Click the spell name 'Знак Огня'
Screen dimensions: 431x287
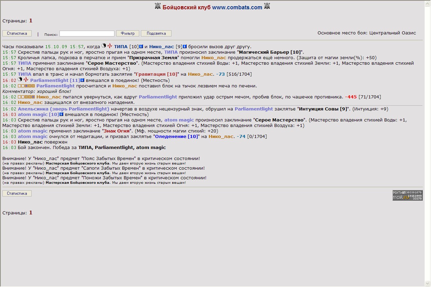pos(117,131)
